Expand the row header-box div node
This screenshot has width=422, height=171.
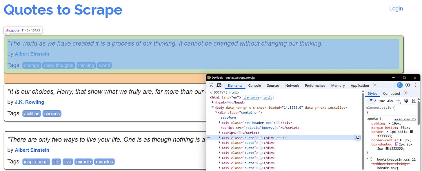click(x=220, y=122)
